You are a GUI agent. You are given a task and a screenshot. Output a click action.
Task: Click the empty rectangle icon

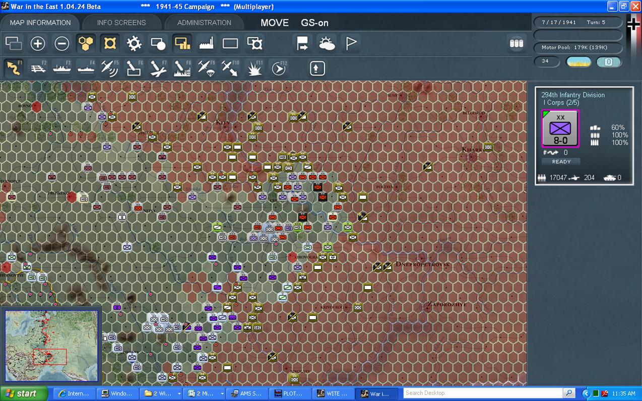[x=230, y=44]
